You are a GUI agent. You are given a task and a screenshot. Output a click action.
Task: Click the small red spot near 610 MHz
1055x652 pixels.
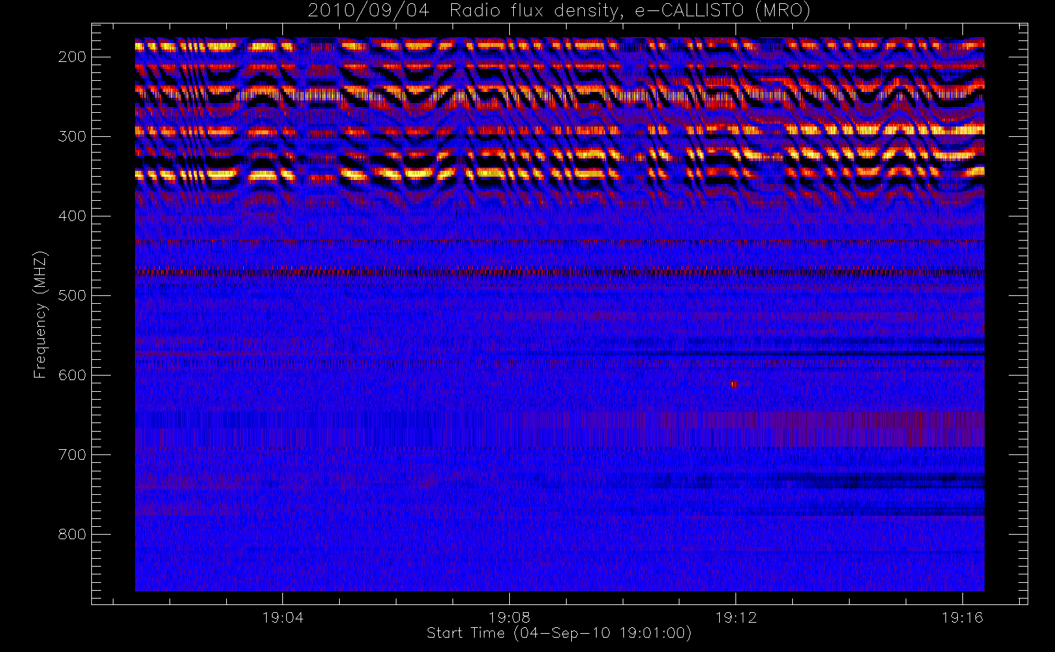(x=734, y=384)
